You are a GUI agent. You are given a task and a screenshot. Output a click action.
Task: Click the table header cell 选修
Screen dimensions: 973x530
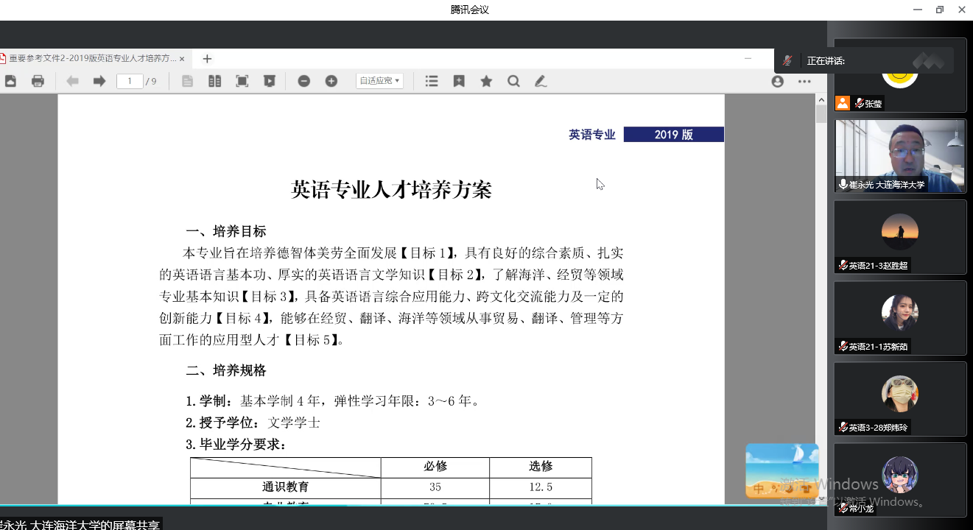click(x=541, y=467)
